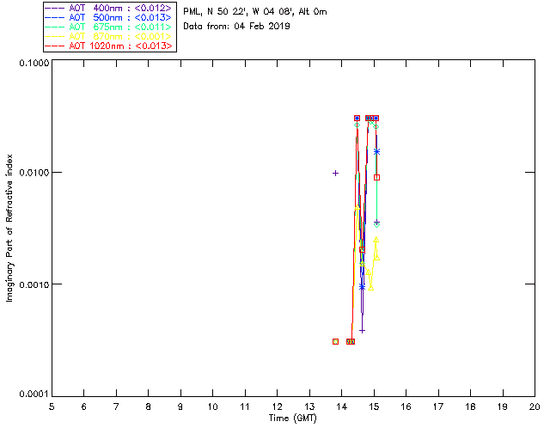
Task: Click the x-axis tick label 16
Action: (x=406, y=407)
